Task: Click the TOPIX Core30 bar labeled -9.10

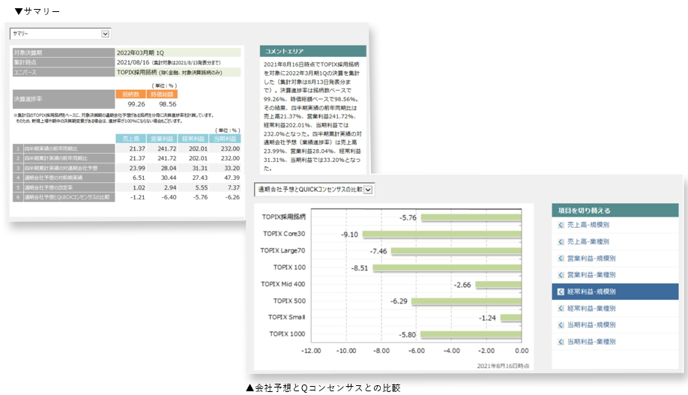Action: pyautogui.click(x=442, y=235)
